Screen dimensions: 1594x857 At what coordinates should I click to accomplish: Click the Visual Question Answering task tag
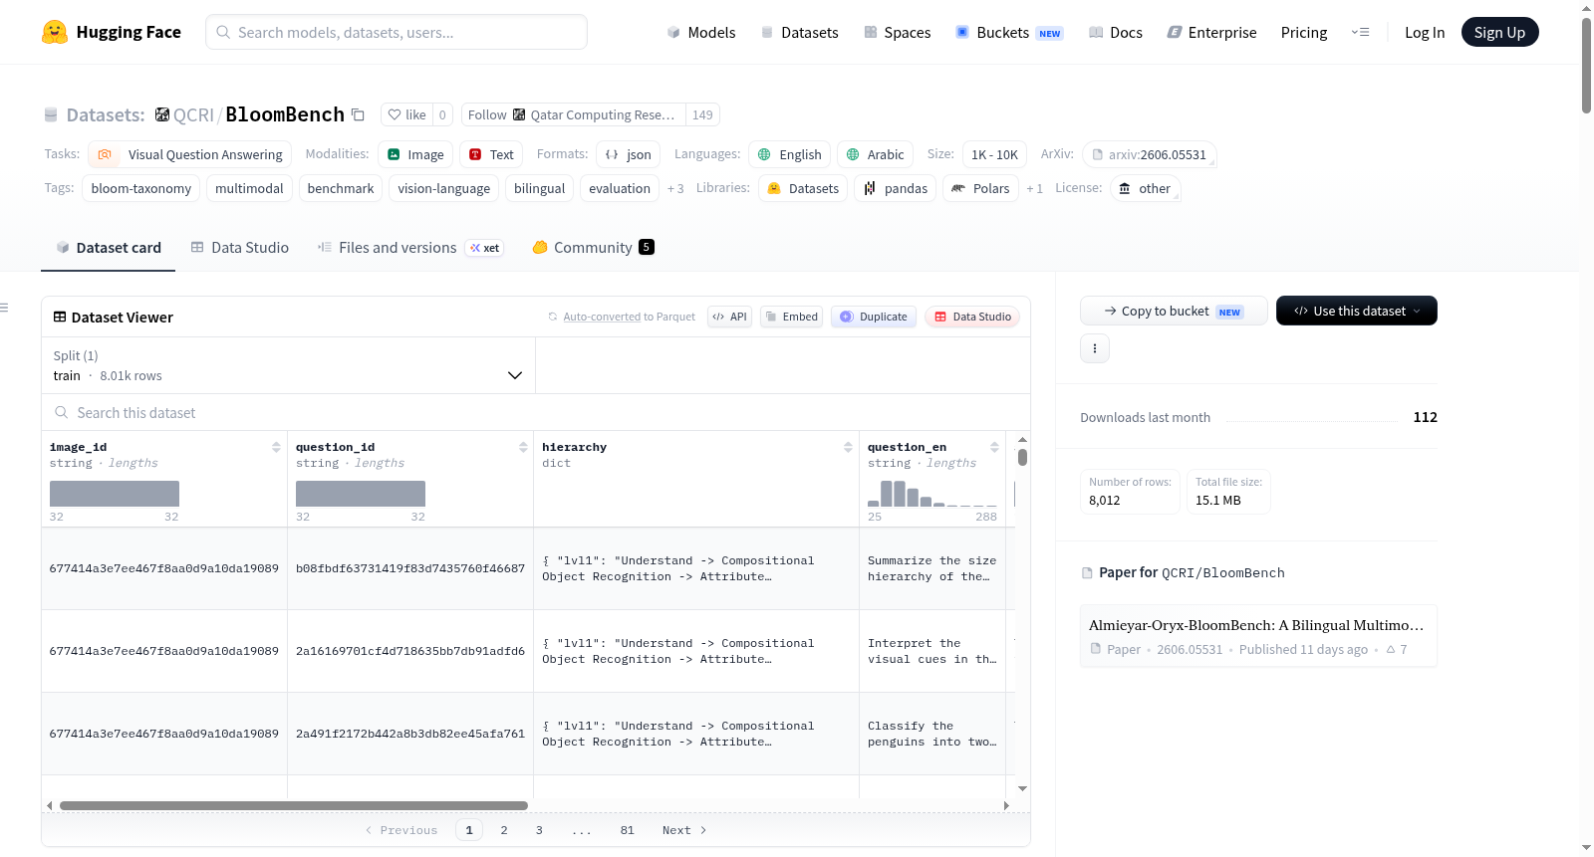[189, 154]
